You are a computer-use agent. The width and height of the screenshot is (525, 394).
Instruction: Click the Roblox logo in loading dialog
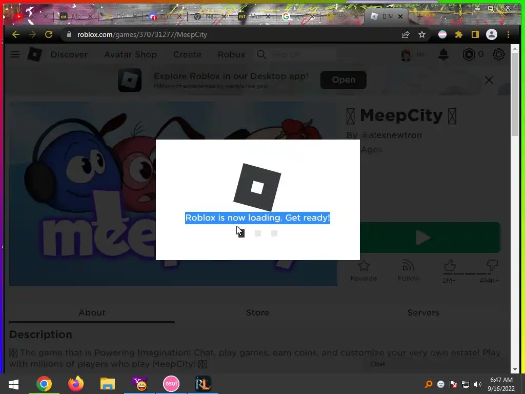(257, 187)
